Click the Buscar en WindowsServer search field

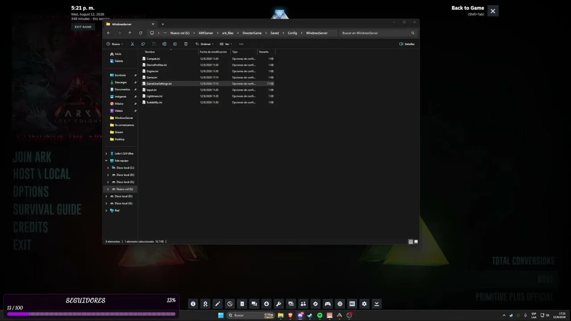point(378,33)
